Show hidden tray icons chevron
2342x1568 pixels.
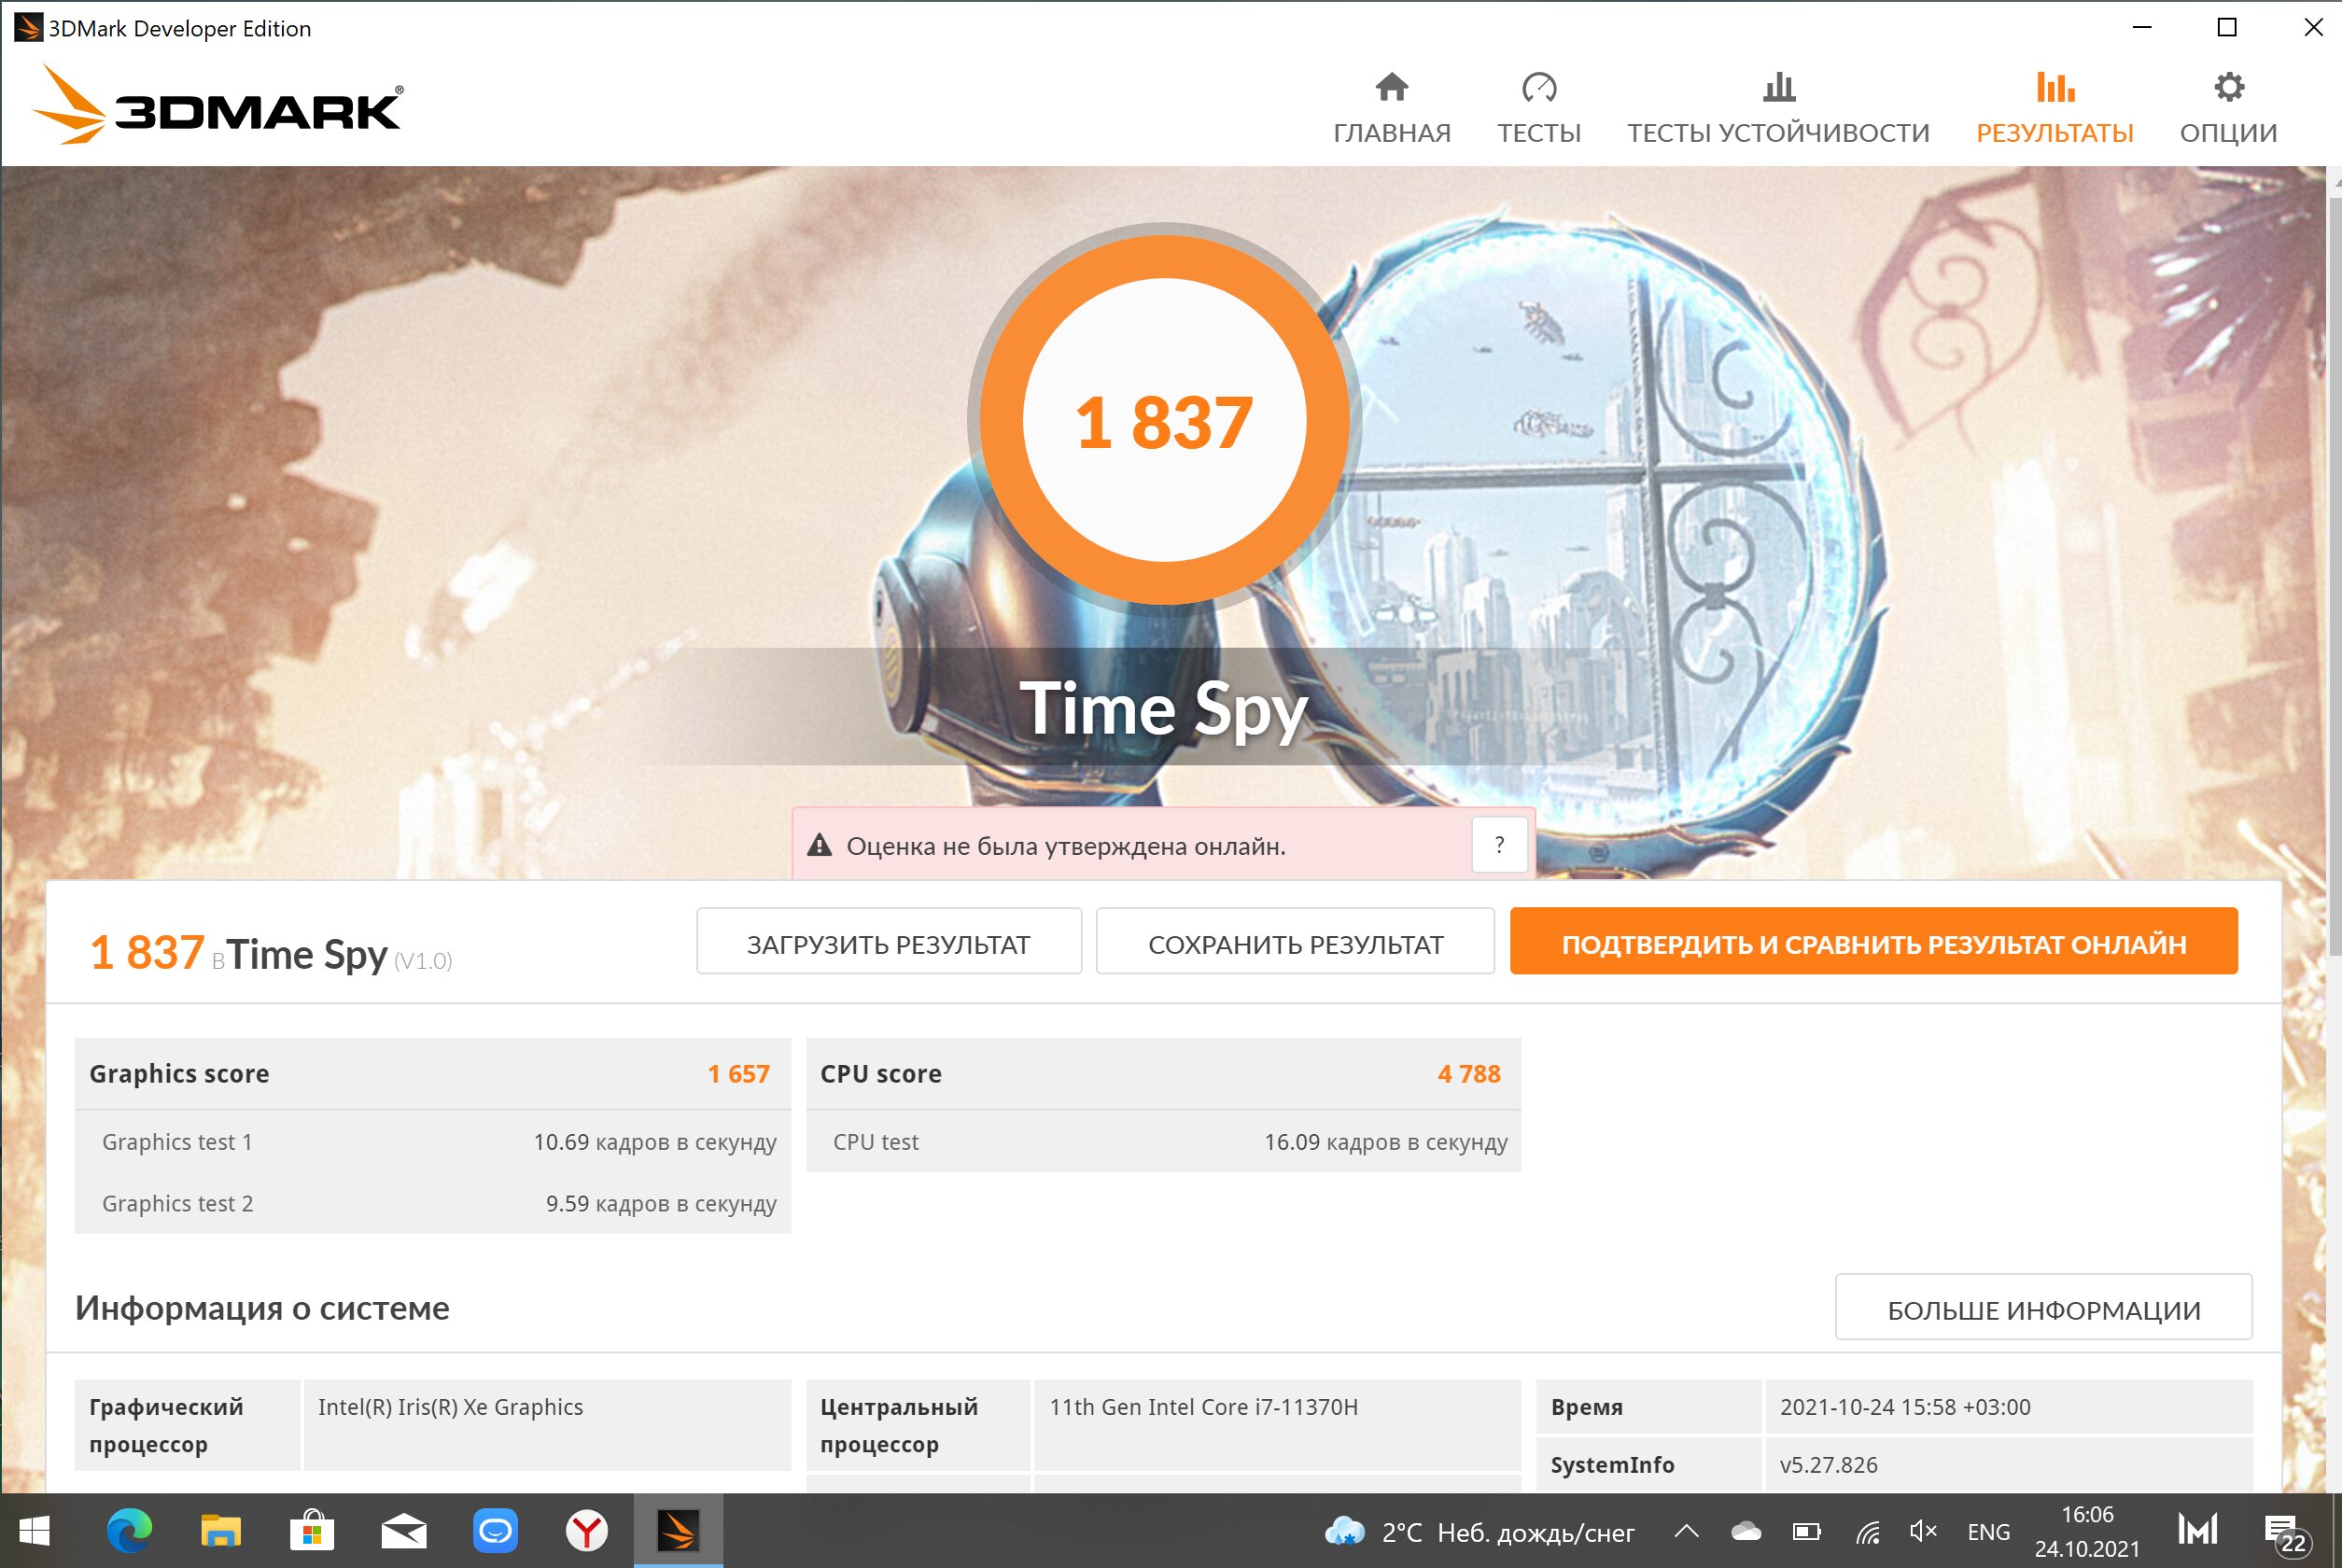1686,1531
